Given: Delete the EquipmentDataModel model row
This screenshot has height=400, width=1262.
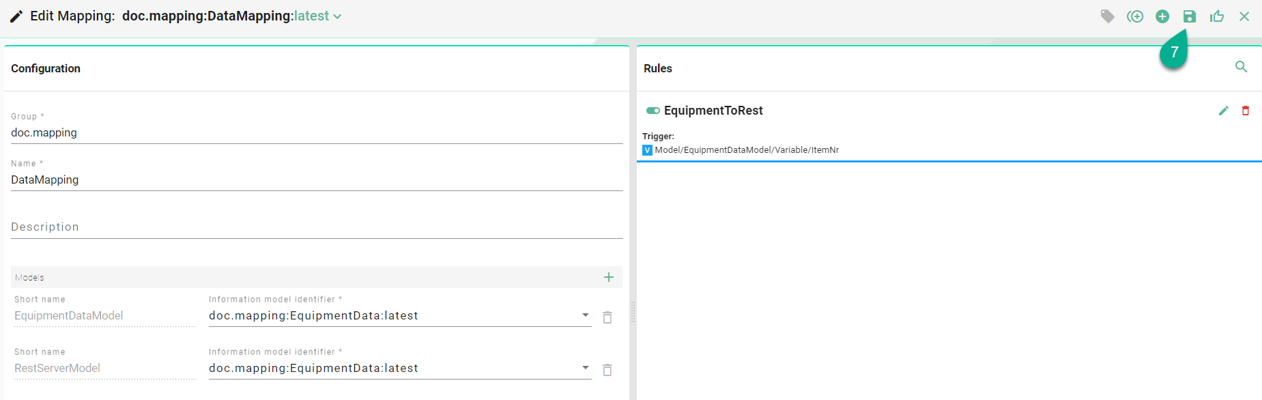Looking at the screenshot, I should coord(607,317).
